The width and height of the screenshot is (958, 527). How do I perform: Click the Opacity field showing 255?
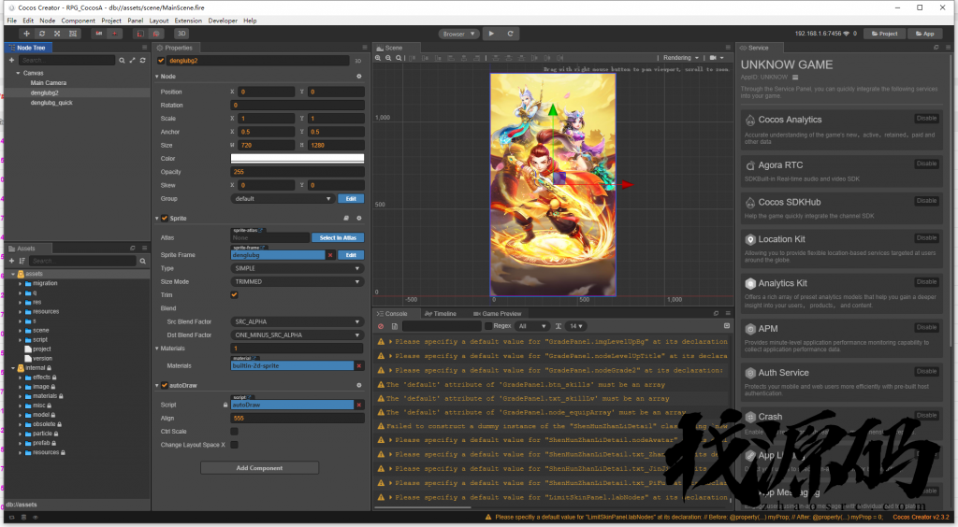(x=297, y=172)
